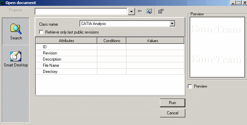Image resolution: width=247 pixels, height=125 pixels.
Task: Click the Values cell for File Name
Action: [x=155, y=65]
